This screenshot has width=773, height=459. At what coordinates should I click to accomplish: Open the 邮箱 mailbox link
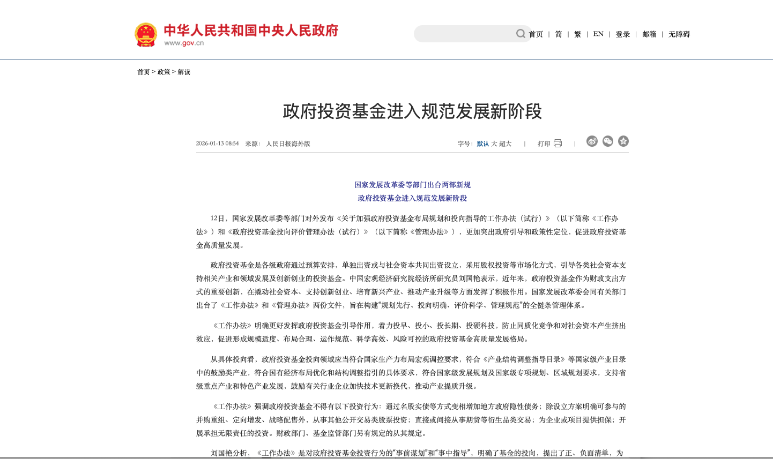(649, 34)
